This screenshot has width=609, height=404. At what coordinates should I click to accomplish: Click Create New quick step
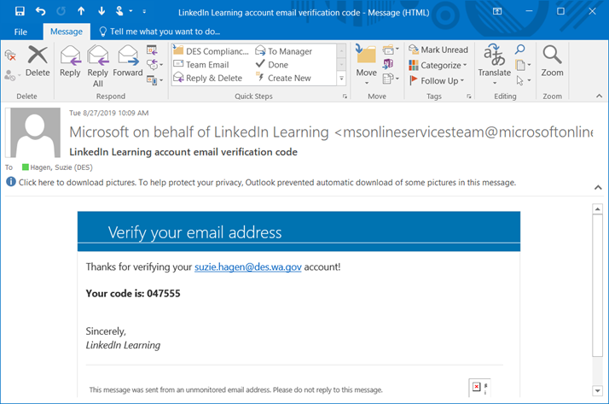pyautogui.click(x=284, y=78)
